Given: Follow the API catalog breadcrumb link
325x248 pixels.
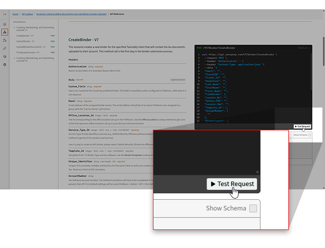Looking at the screenshot, I should tap(27, 14).
